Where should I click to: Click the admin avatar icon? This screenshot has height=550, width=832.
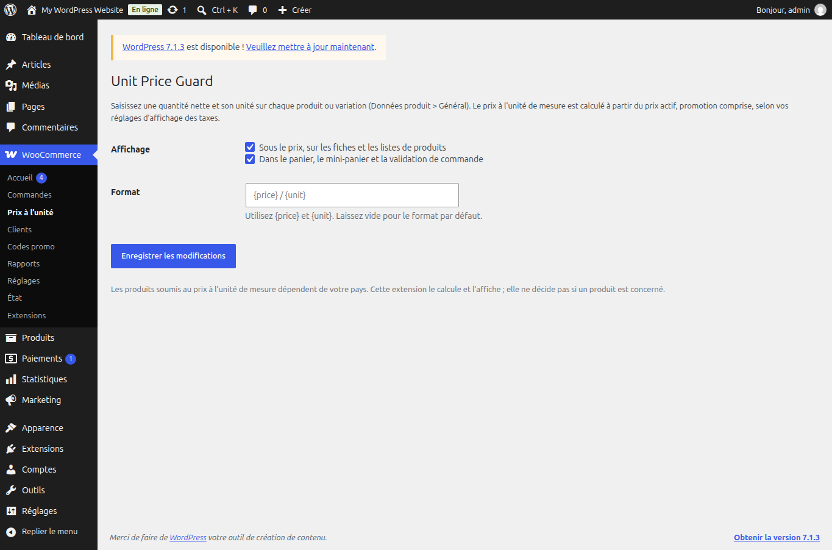820,10
